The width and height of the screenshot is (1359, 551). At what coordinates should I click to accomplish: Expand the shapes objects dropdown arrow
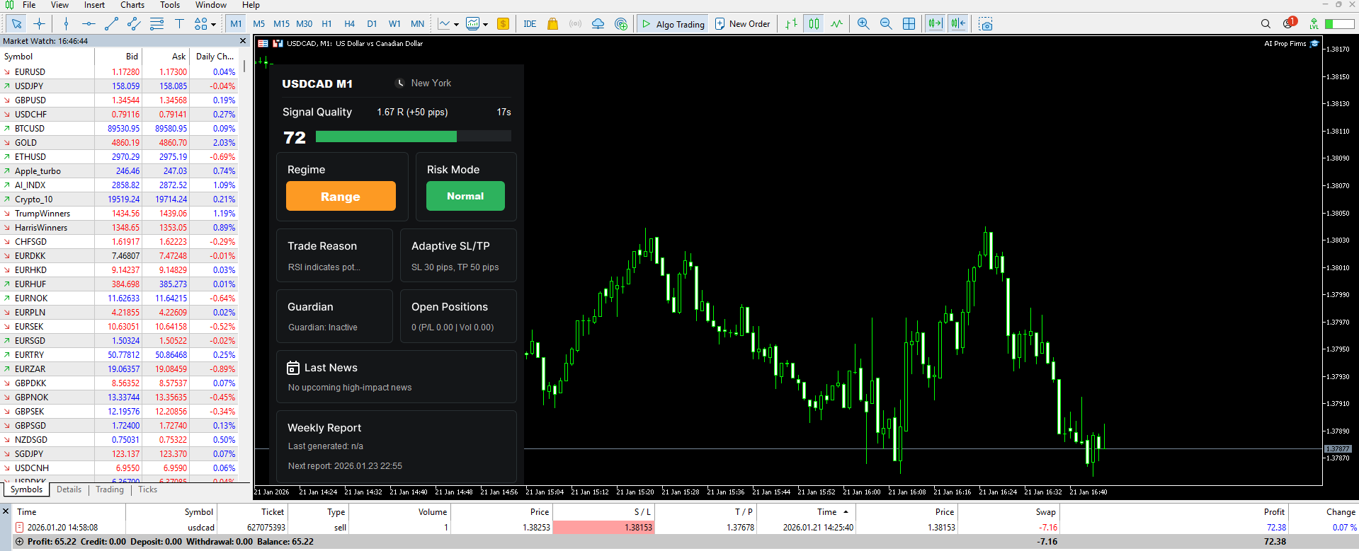[213, 25]
